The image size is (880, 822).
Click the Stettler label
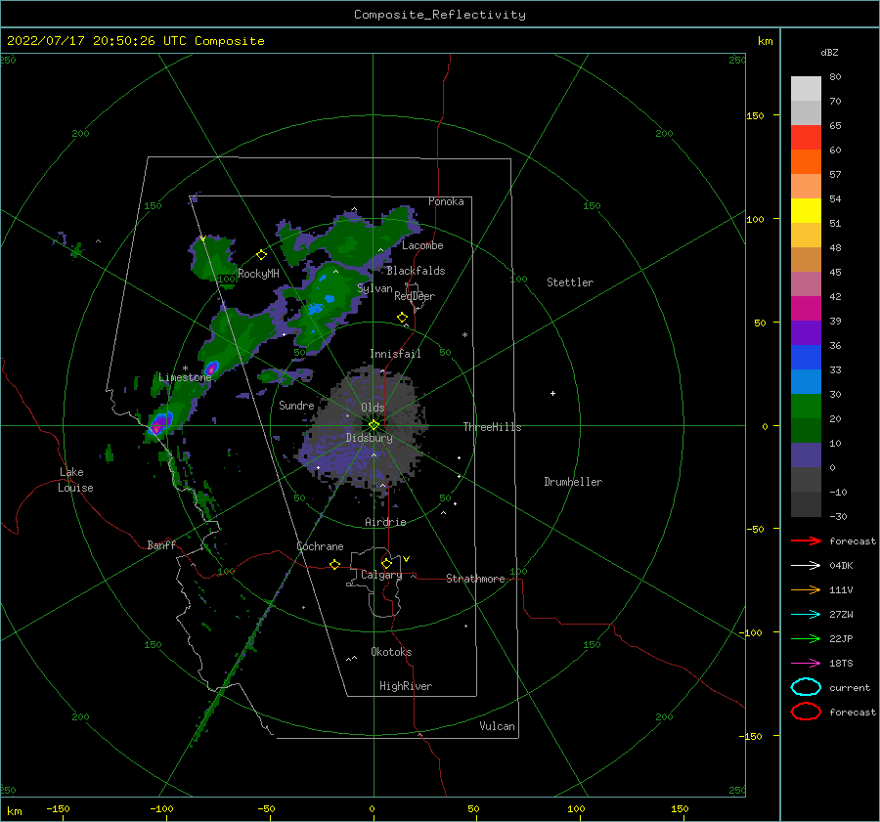[x=570, y=282]
